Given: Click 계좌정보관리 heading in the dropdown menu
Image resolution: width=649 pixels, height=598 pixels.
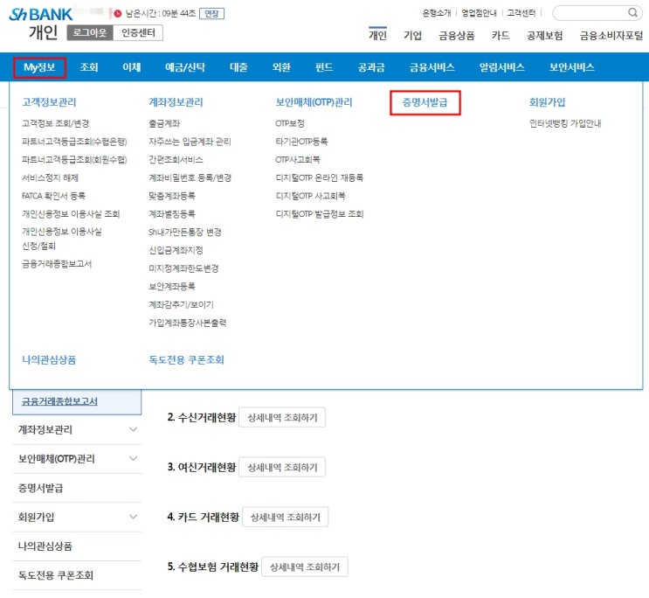Looking at the screenshot, I should pos(176,102).
